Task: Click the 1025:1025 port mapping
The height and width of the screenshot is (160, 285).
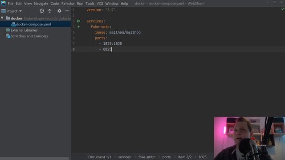Action: (113, 44)
